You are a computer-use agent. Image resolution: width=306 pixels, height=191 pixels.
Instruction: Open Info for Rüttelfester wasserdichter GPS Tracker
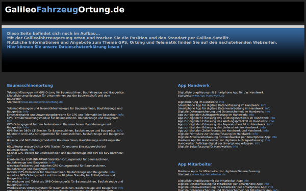coord(32,150)
